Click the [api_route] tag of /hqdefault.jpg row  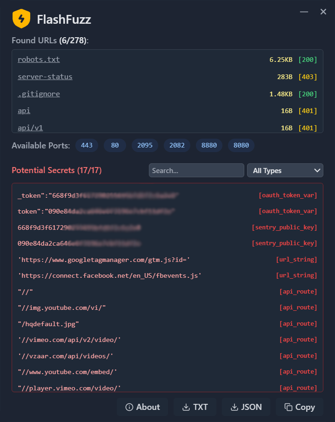coord(298,323)
